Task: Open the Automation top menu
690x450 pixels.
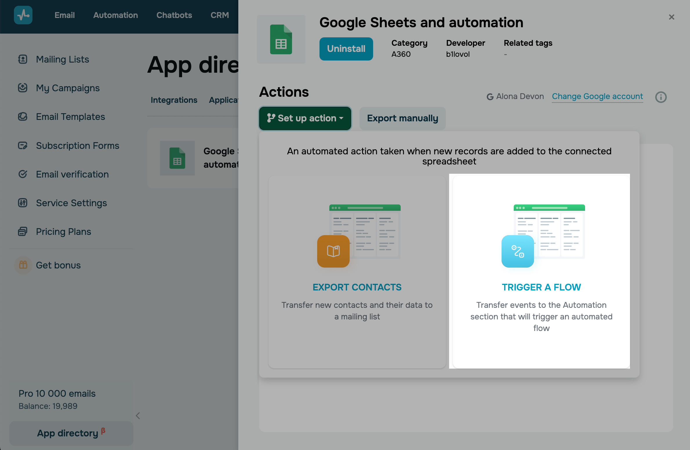Action: point(115,15)
